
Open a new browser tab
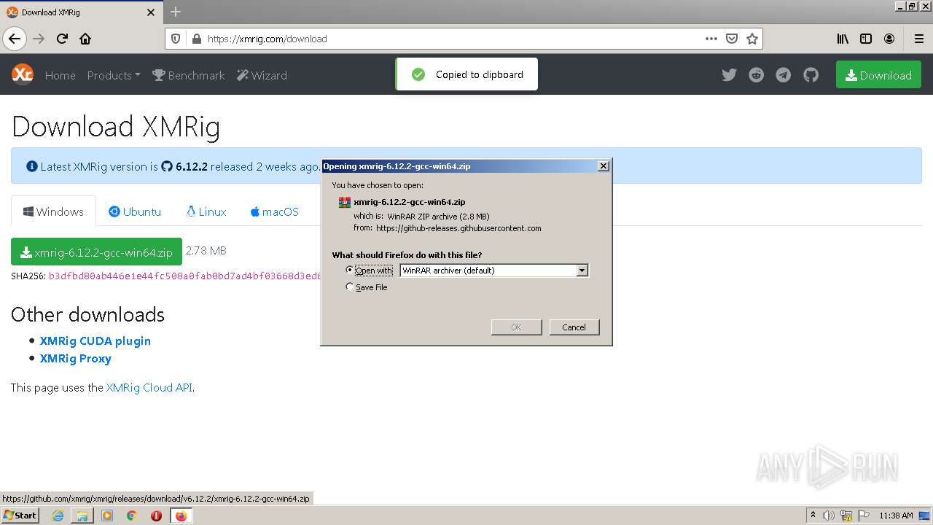tap(176, 12)
